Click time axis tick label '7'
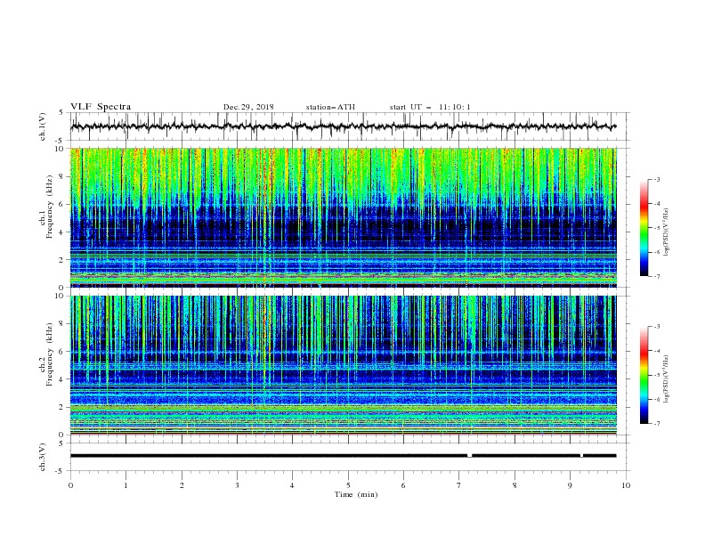This screenshot has width=705, height=545. [x=459, y=485]
